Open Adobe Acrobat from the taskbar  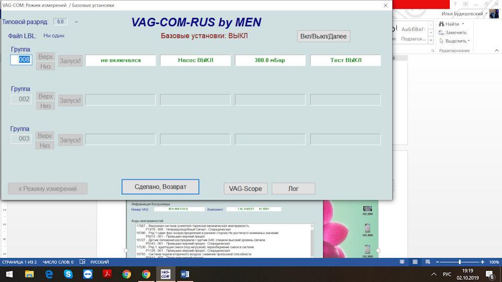point(107,274)
